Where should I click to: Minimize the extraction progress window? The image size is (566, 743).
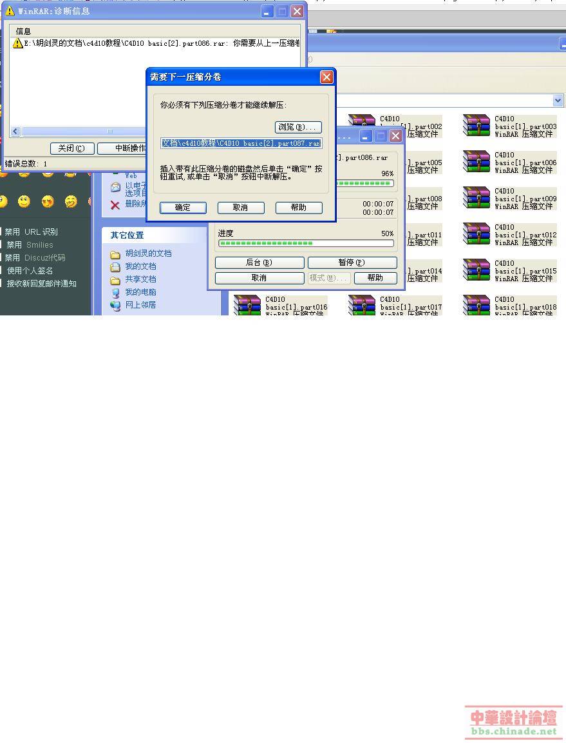point(366,136)
